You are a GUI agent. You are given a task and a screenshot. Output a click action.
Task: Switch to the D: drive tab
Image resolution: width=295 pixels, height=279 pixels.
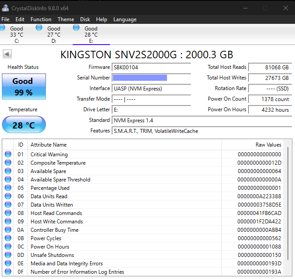click(54, 35)
